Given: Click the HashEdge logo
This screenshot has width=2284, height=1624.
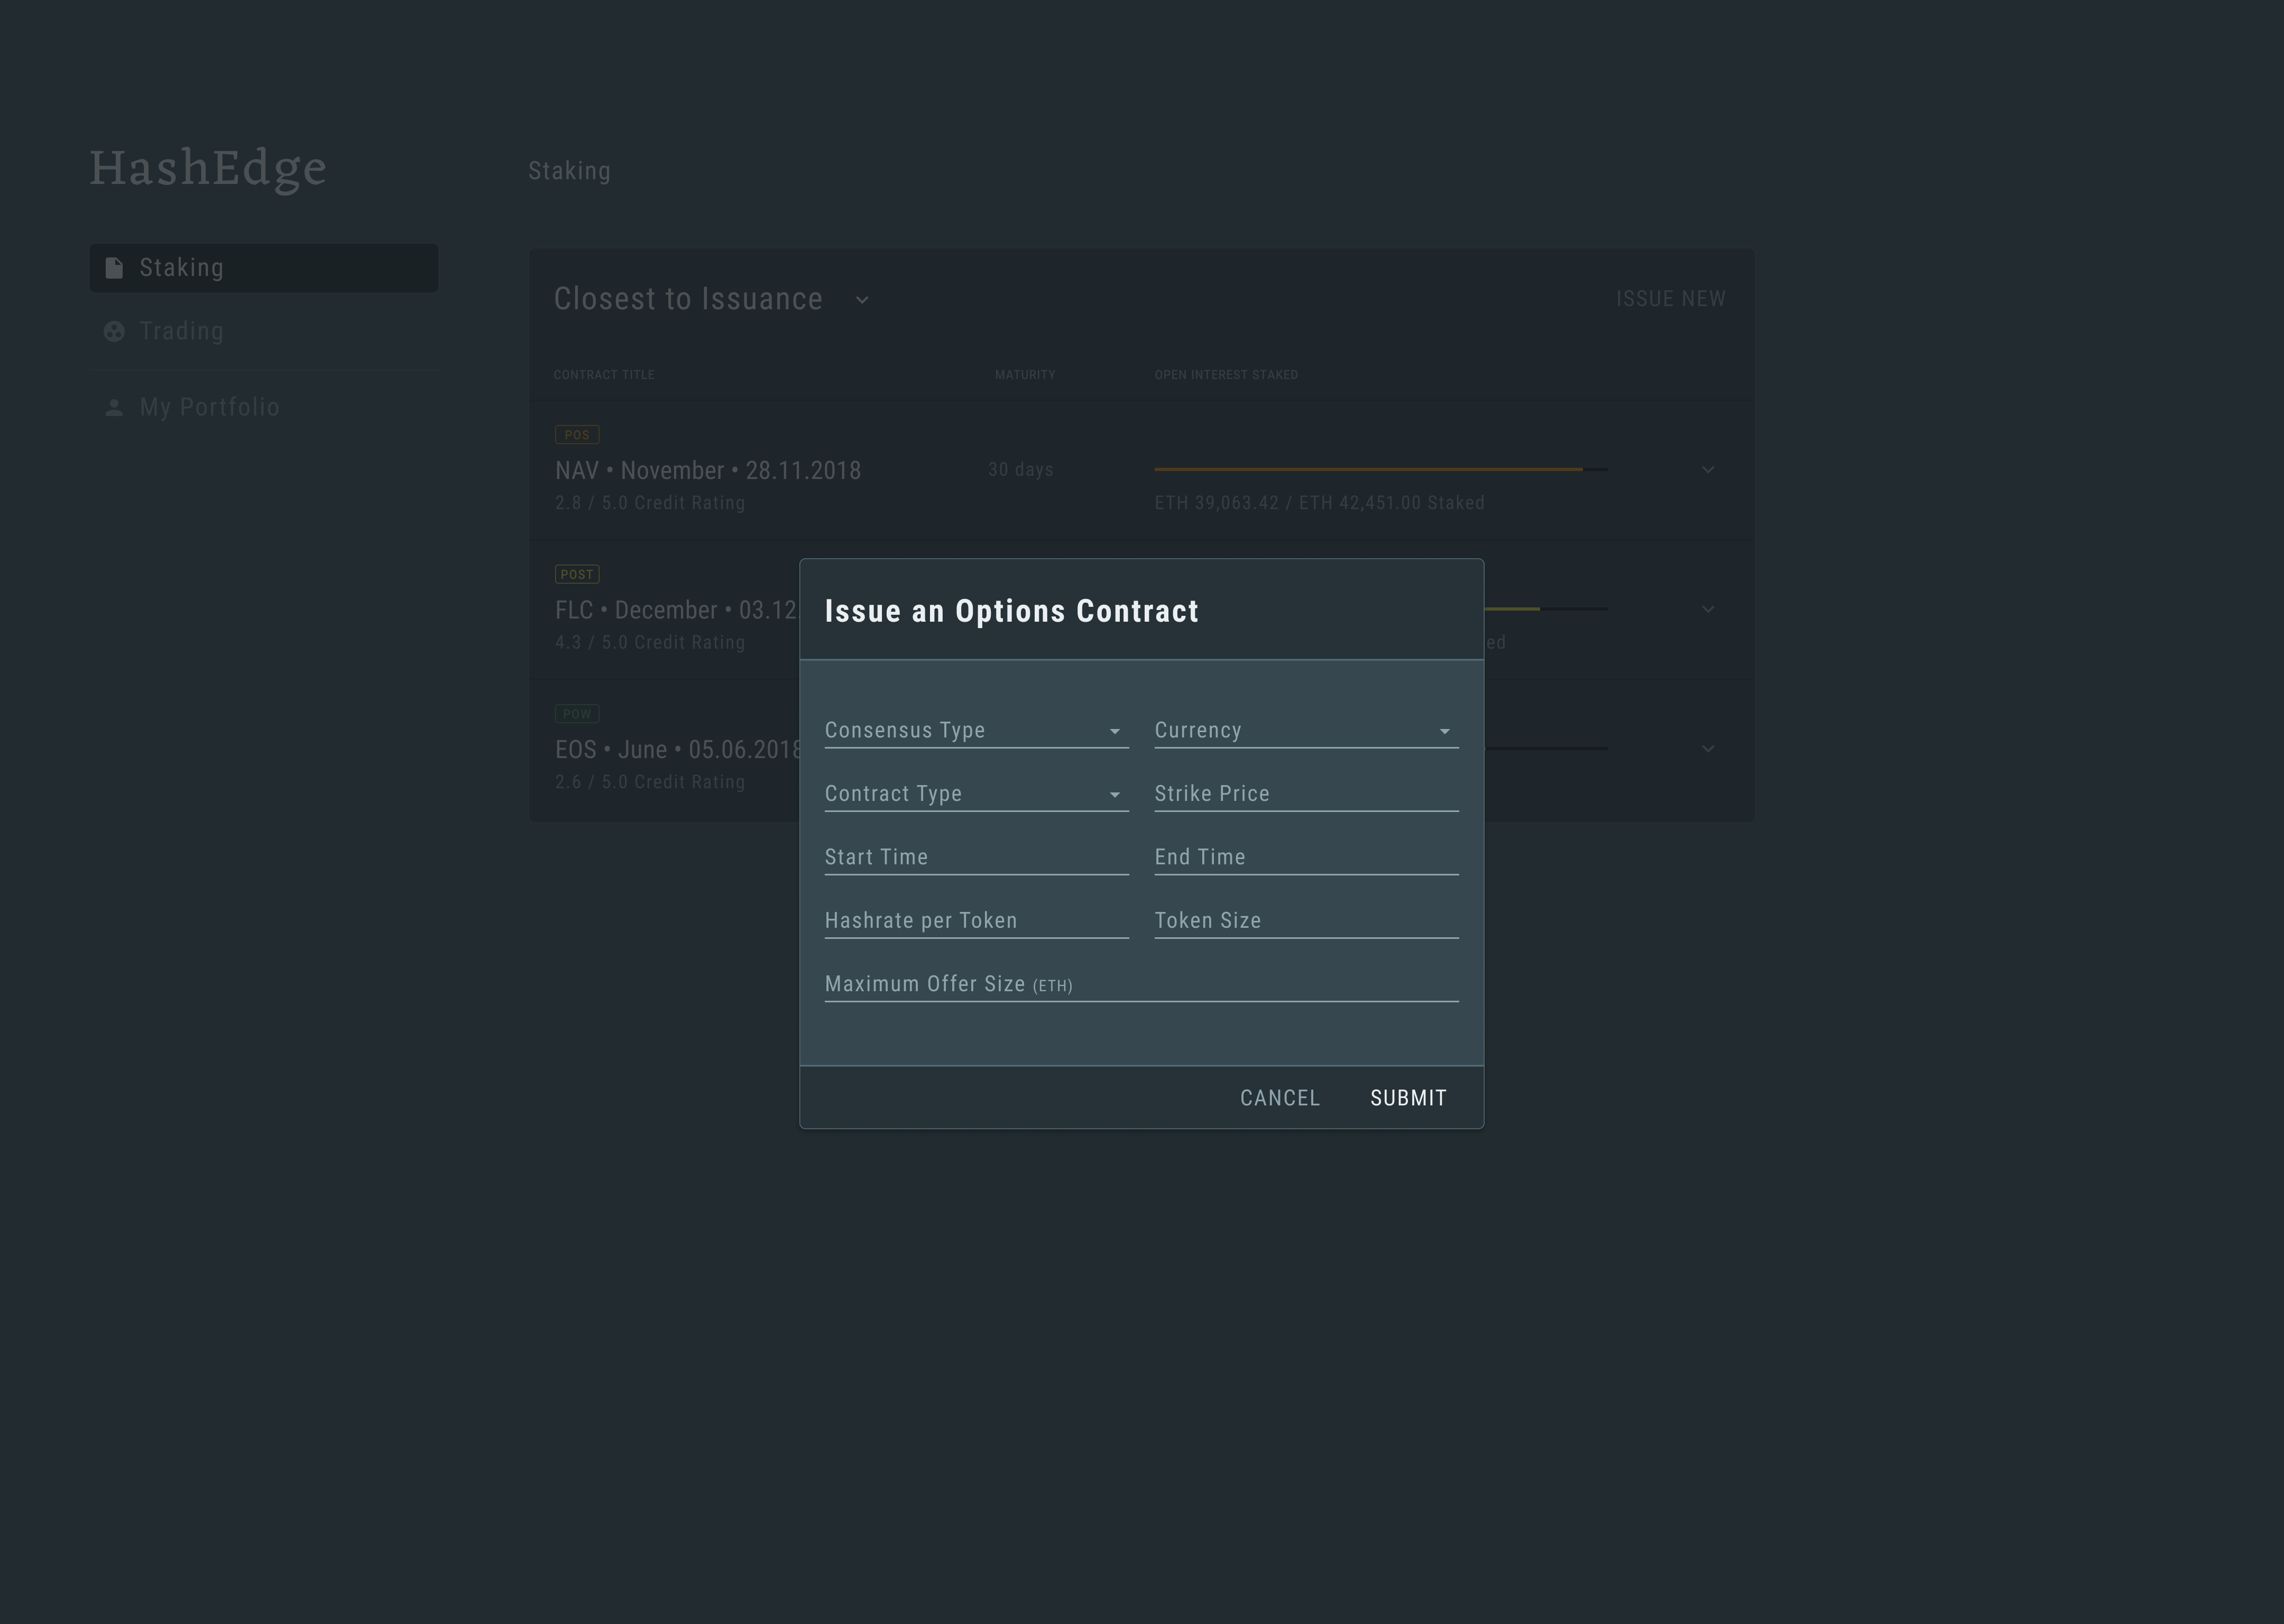Looking at the screenshot, I should point(208,168).
